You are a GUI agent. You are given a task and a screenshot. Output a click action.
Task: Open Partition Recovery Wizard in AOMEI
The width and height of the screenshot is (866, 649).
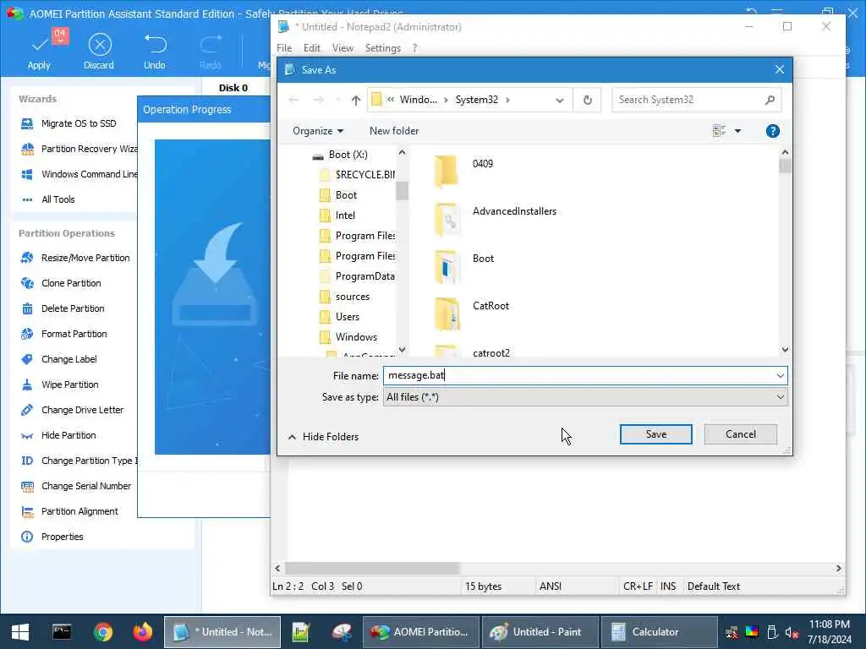79,149
